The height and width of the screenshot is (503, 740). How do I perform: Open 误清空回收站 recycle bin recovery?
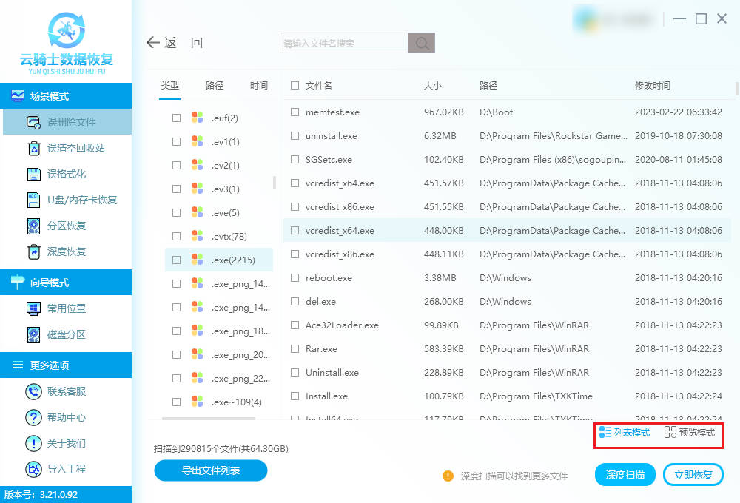tap(33, 148)
